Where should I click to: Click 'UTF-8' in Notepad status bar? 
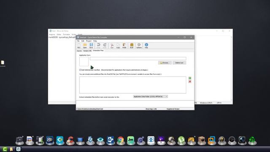[219, 103]
